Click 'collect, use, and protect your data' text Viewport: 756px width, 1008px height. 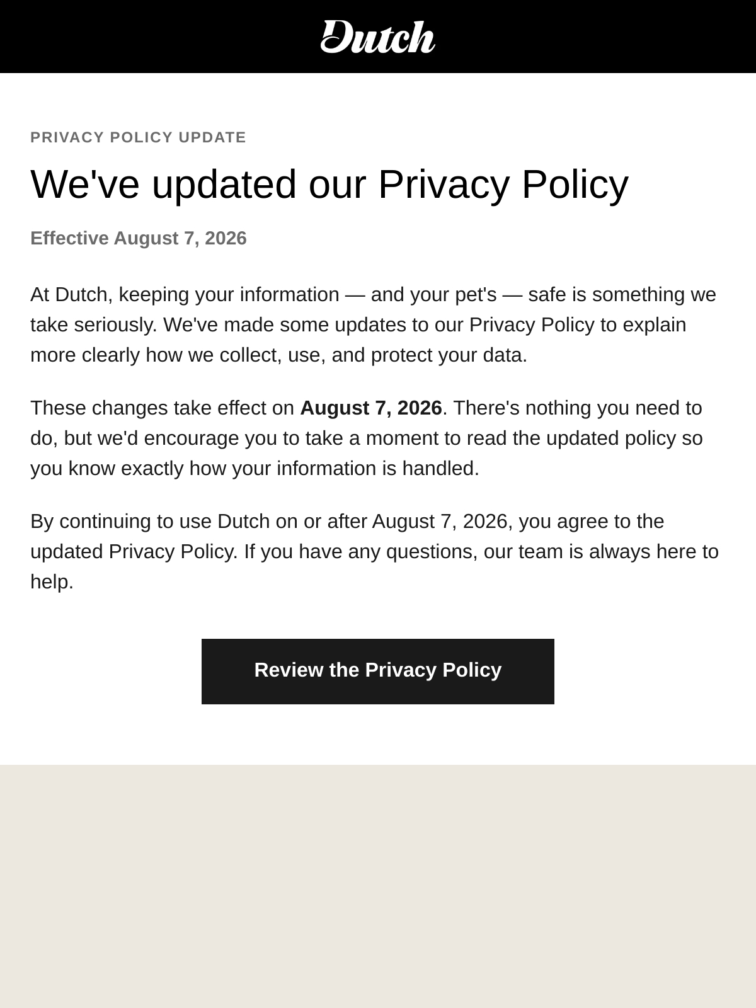click(x=372, y=355)
